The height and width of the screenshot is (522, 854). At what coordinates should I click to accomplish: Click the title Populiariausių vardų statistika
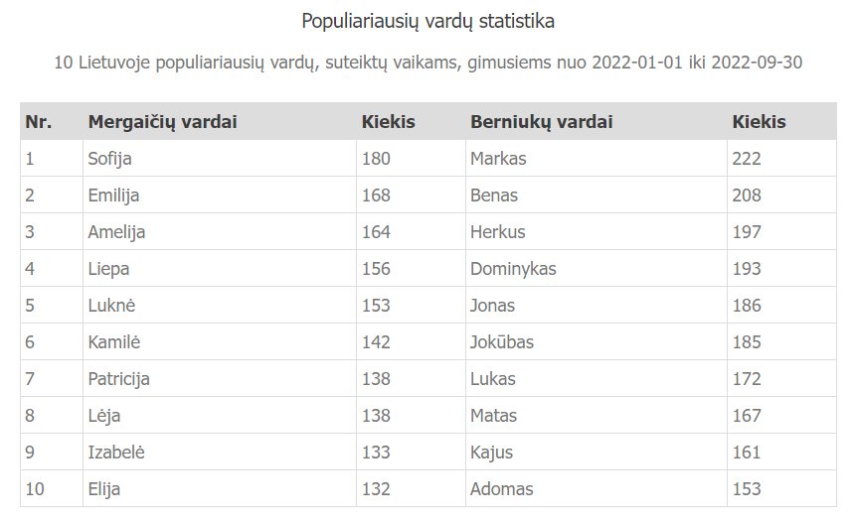coord(428,21)
